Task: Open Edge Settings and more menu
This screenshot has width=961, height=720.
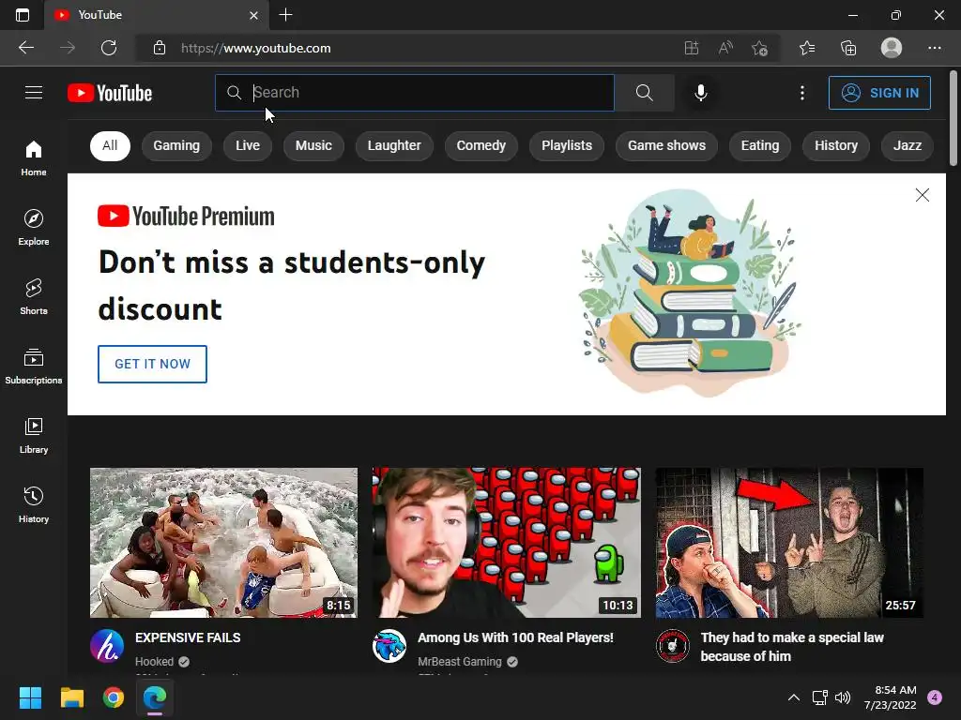Action: [934, 48]
